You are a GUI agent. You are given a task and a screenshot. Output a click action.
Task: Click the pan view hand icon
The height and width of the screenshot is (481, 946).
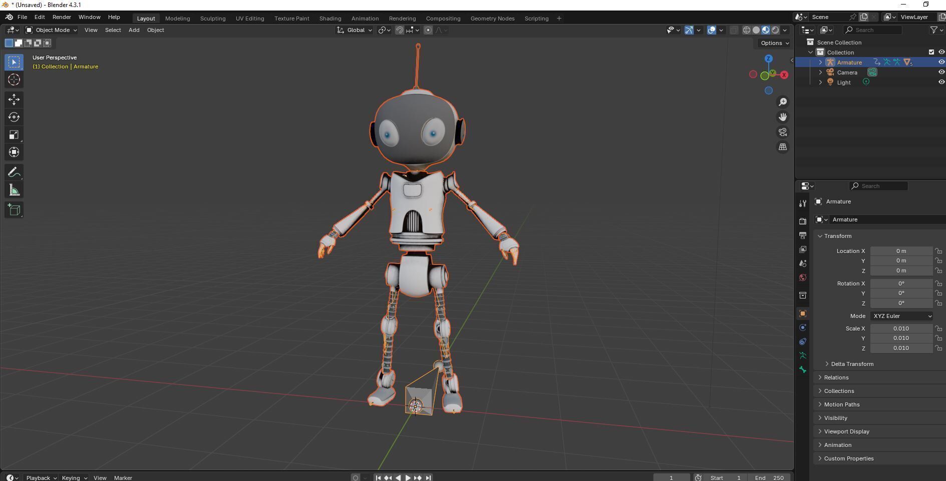click(x=782, y=117)
